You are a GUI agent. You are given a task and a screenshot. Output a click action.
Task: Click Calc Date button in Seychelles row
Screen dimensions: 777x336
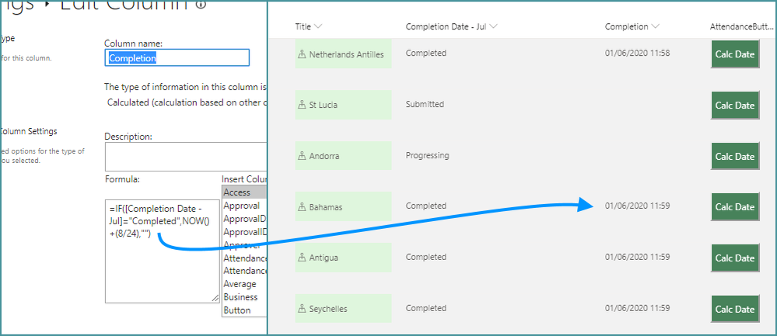point(735,309)
